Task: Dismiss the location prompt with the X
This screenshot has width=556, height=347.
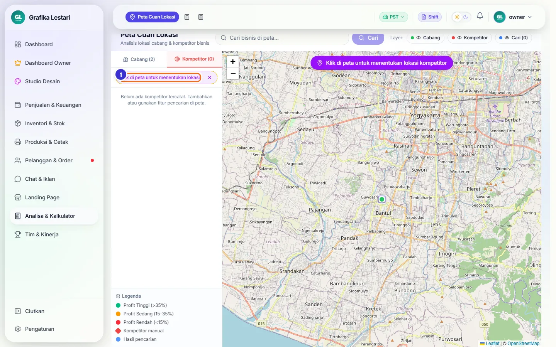Action: coord(210,77)
